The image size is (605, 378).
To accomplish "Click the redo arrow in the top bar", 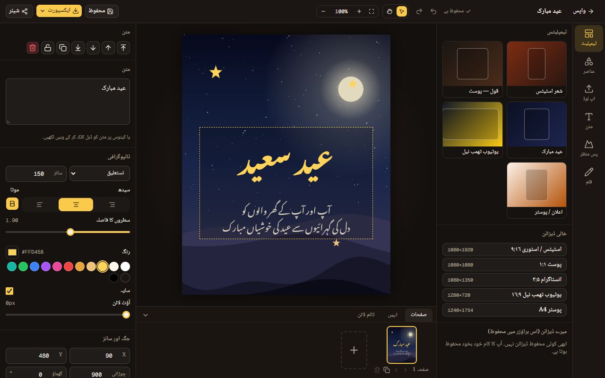I will click(419, 11).
